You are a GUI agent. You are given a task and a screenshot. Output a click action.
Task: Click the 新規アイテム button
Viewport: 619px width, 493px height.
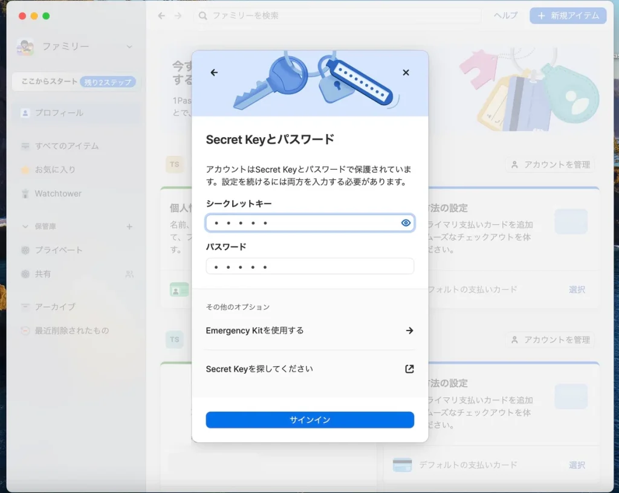click(x=568, y=16)
